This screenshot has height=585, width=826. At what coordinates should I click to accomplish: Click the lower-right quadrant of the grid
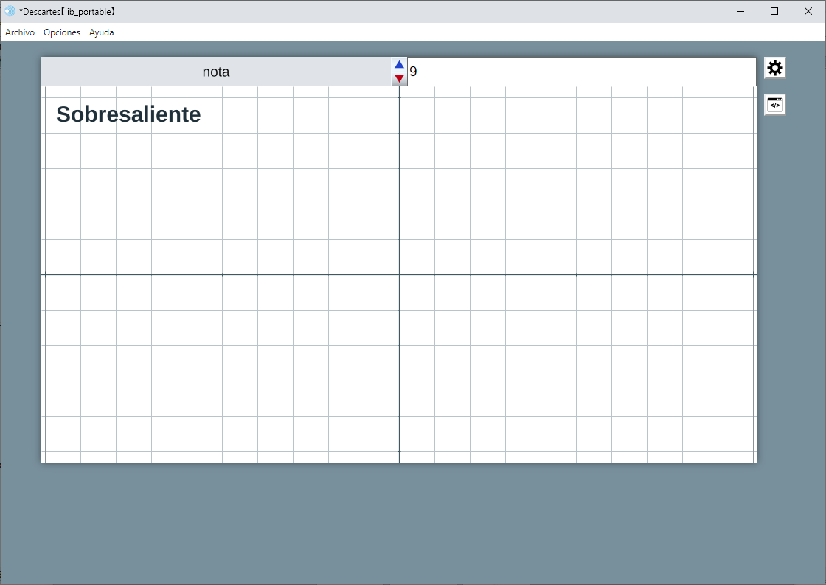(575, 369)
